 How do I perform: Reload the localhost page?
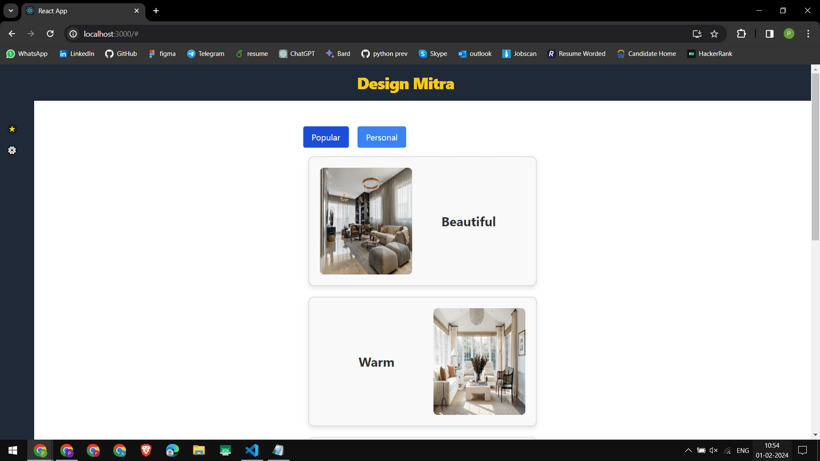click(x=50, y=34)
